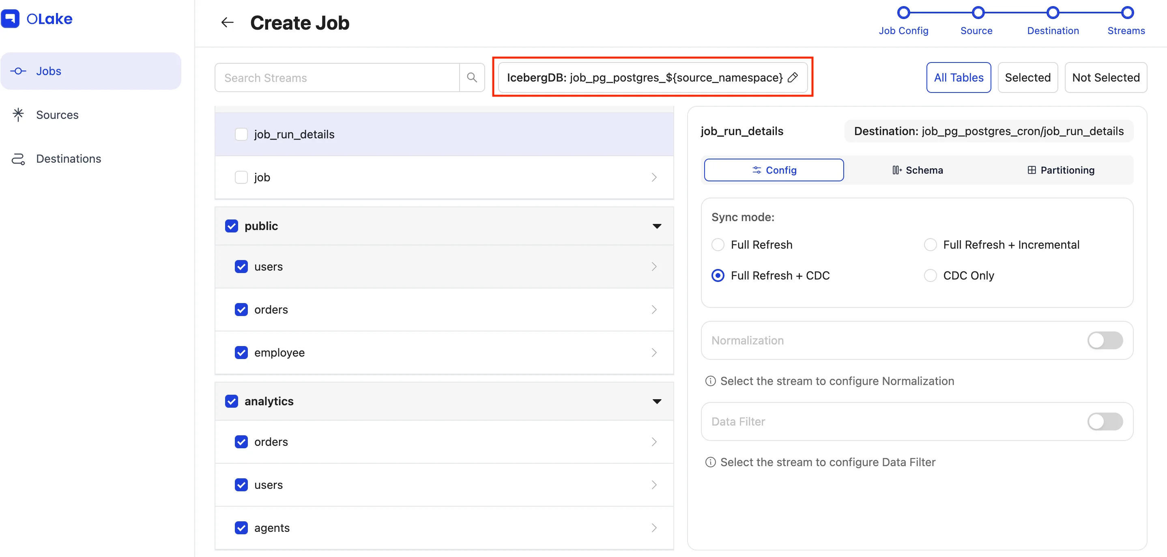Collapse the analytics namespace group
The width and height of the screenshot is (1167, 557).
click(x=656, y=402)
